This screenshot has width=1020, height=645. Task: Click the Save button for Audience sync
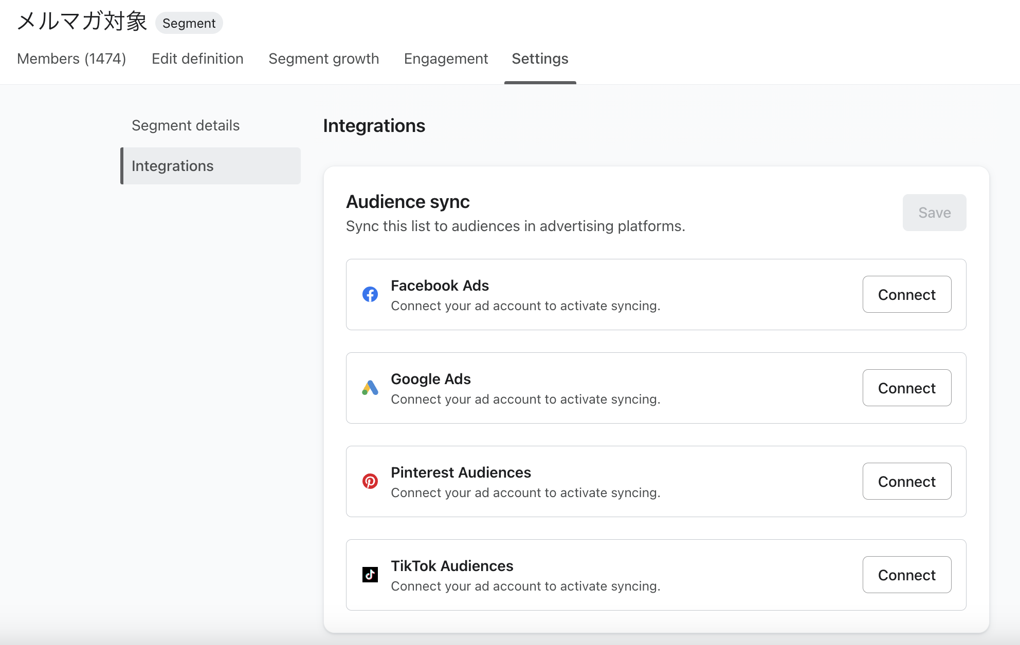pyautogui.click(x=935, y=213)
